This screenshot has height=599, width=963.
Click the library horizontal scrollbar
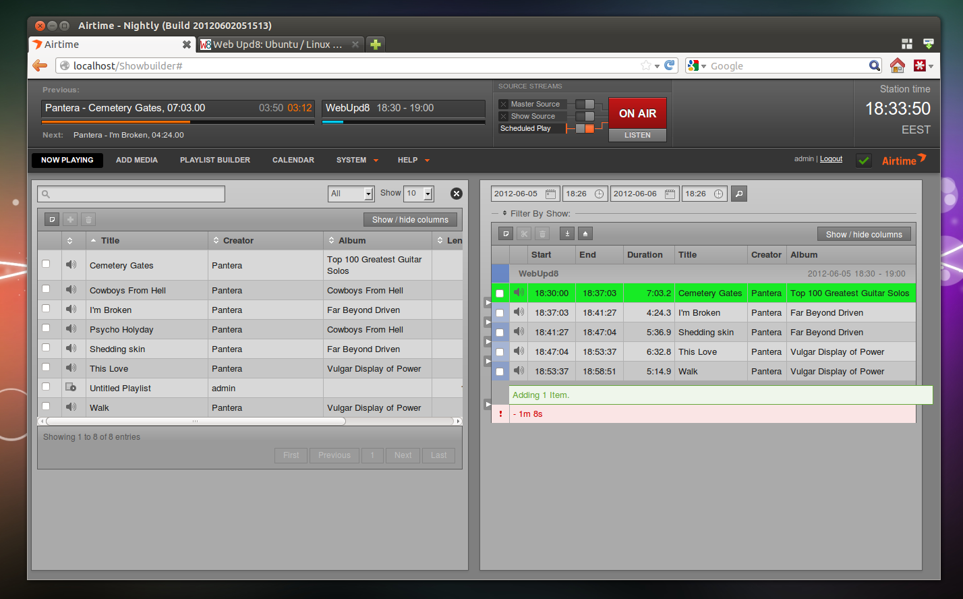[x=195, y=421]
